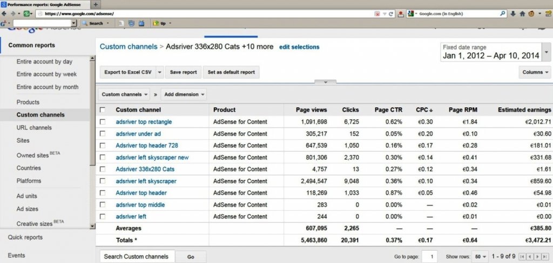Open the downloads arrow icon
The image size is (553, 263).
point(513,14)
